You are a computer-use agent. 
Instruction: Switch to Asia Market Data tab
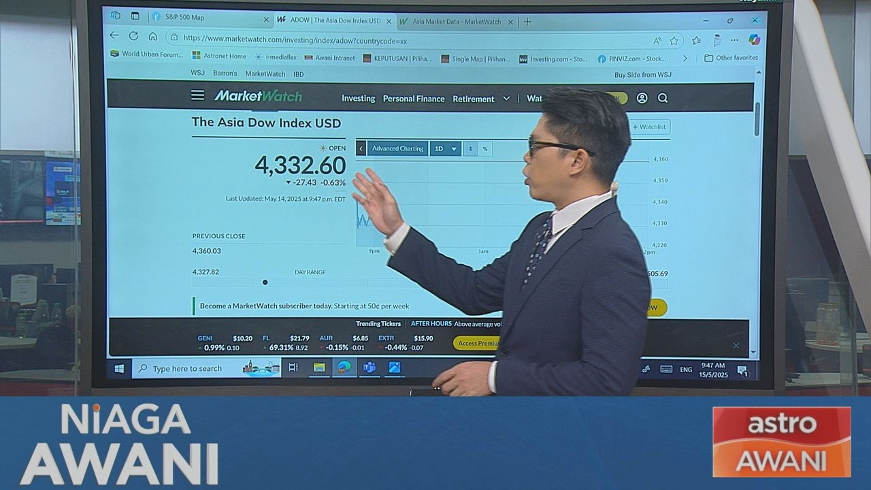point(457,22)
